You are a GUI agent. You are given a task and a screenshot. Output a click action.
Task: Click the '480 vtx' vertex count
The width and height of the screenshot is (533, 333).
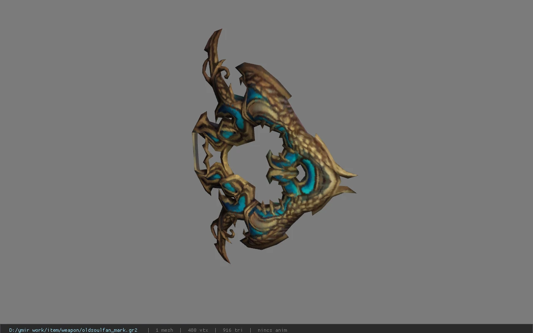coord(198,330)
